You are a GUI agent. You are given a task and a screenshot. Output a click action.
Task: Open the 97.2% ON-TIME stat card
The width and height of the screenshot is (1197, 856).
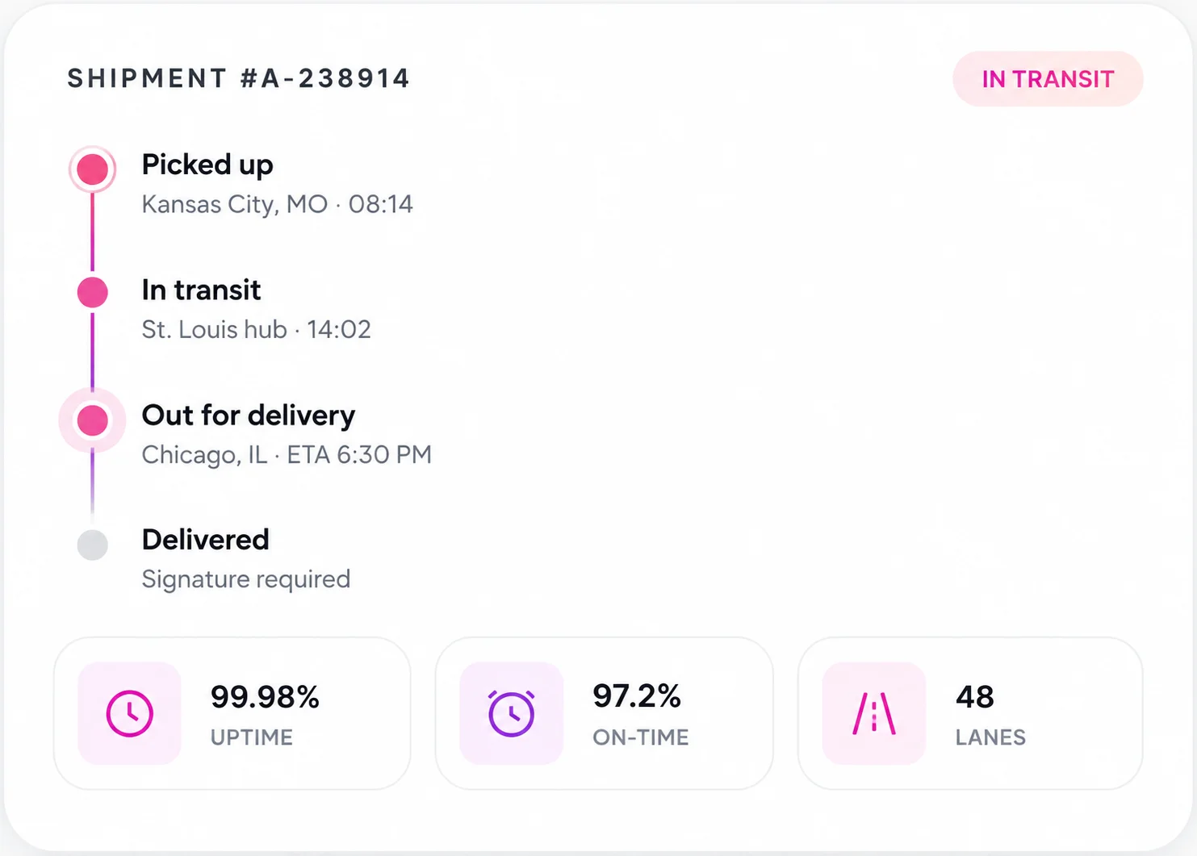[605, 713]
